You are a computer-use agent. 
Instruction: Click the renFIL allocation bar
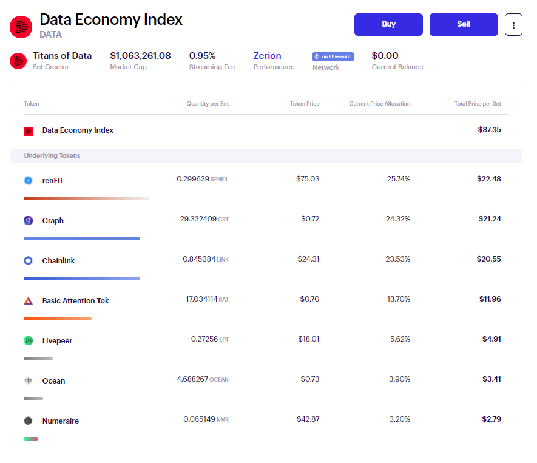86,198
